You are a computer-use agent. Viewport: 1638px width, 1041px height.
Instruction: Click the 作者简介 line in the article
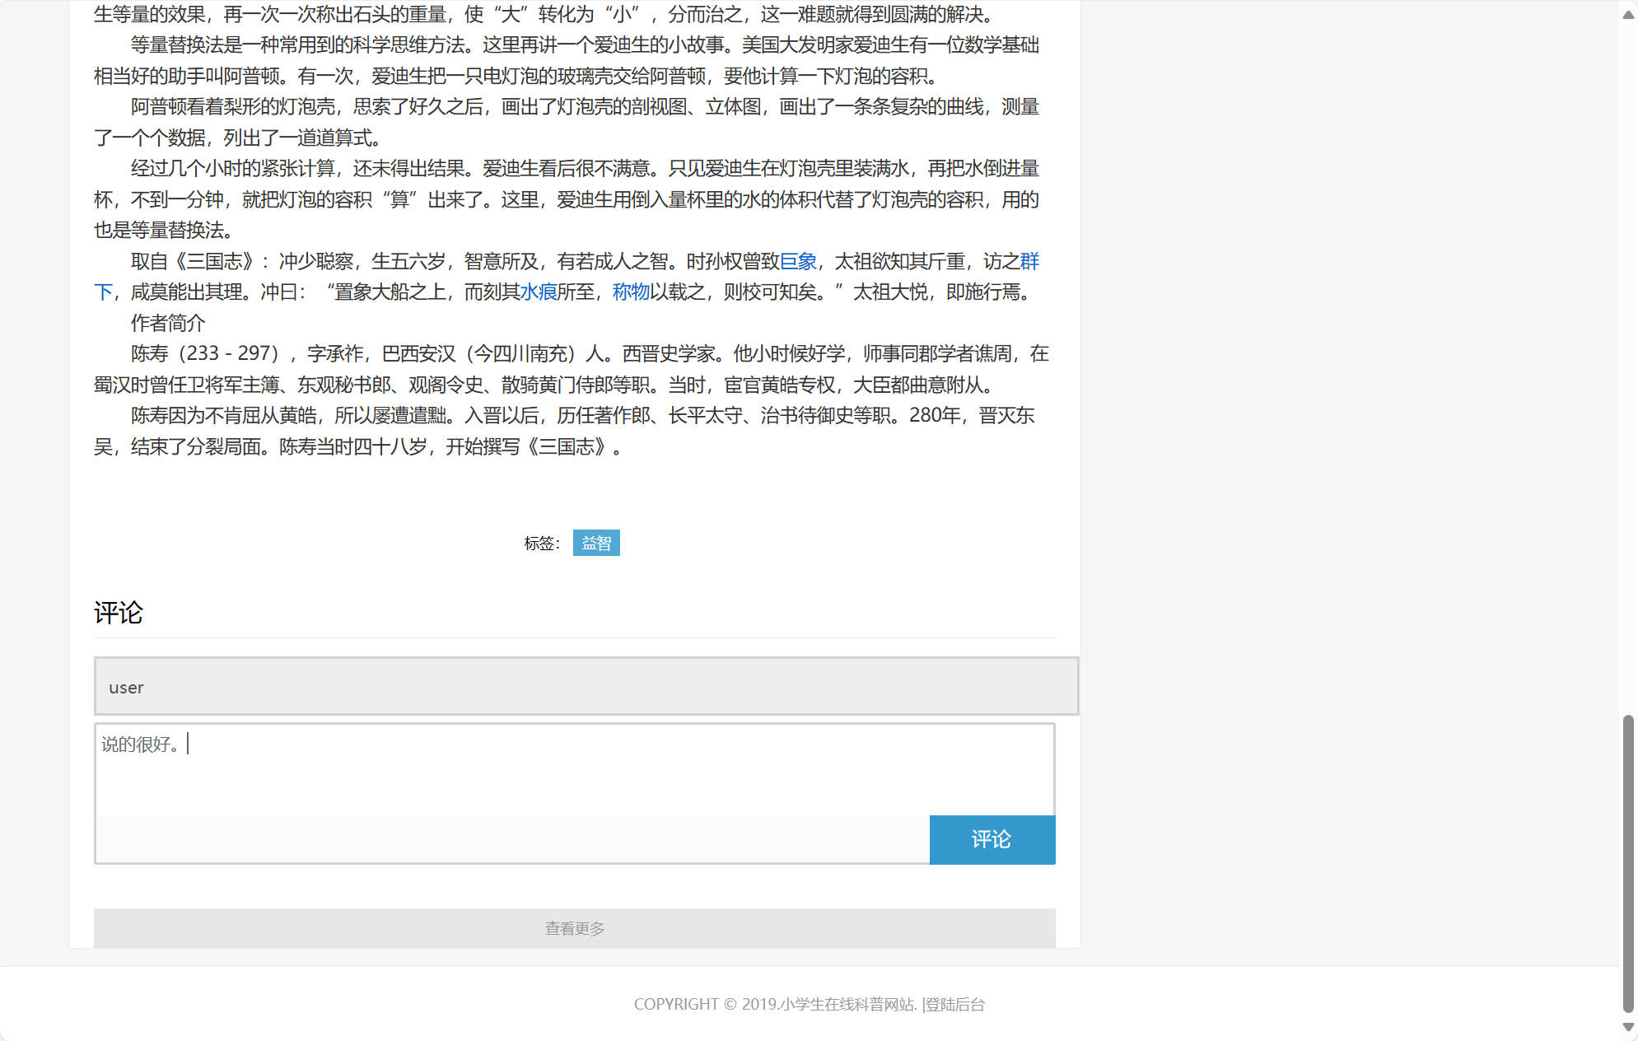pos(169,323)
